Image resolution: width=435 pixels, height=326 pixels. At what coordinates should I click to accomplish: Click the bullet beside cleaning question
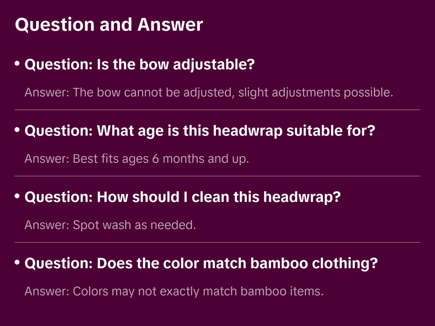tap(17, 196)
